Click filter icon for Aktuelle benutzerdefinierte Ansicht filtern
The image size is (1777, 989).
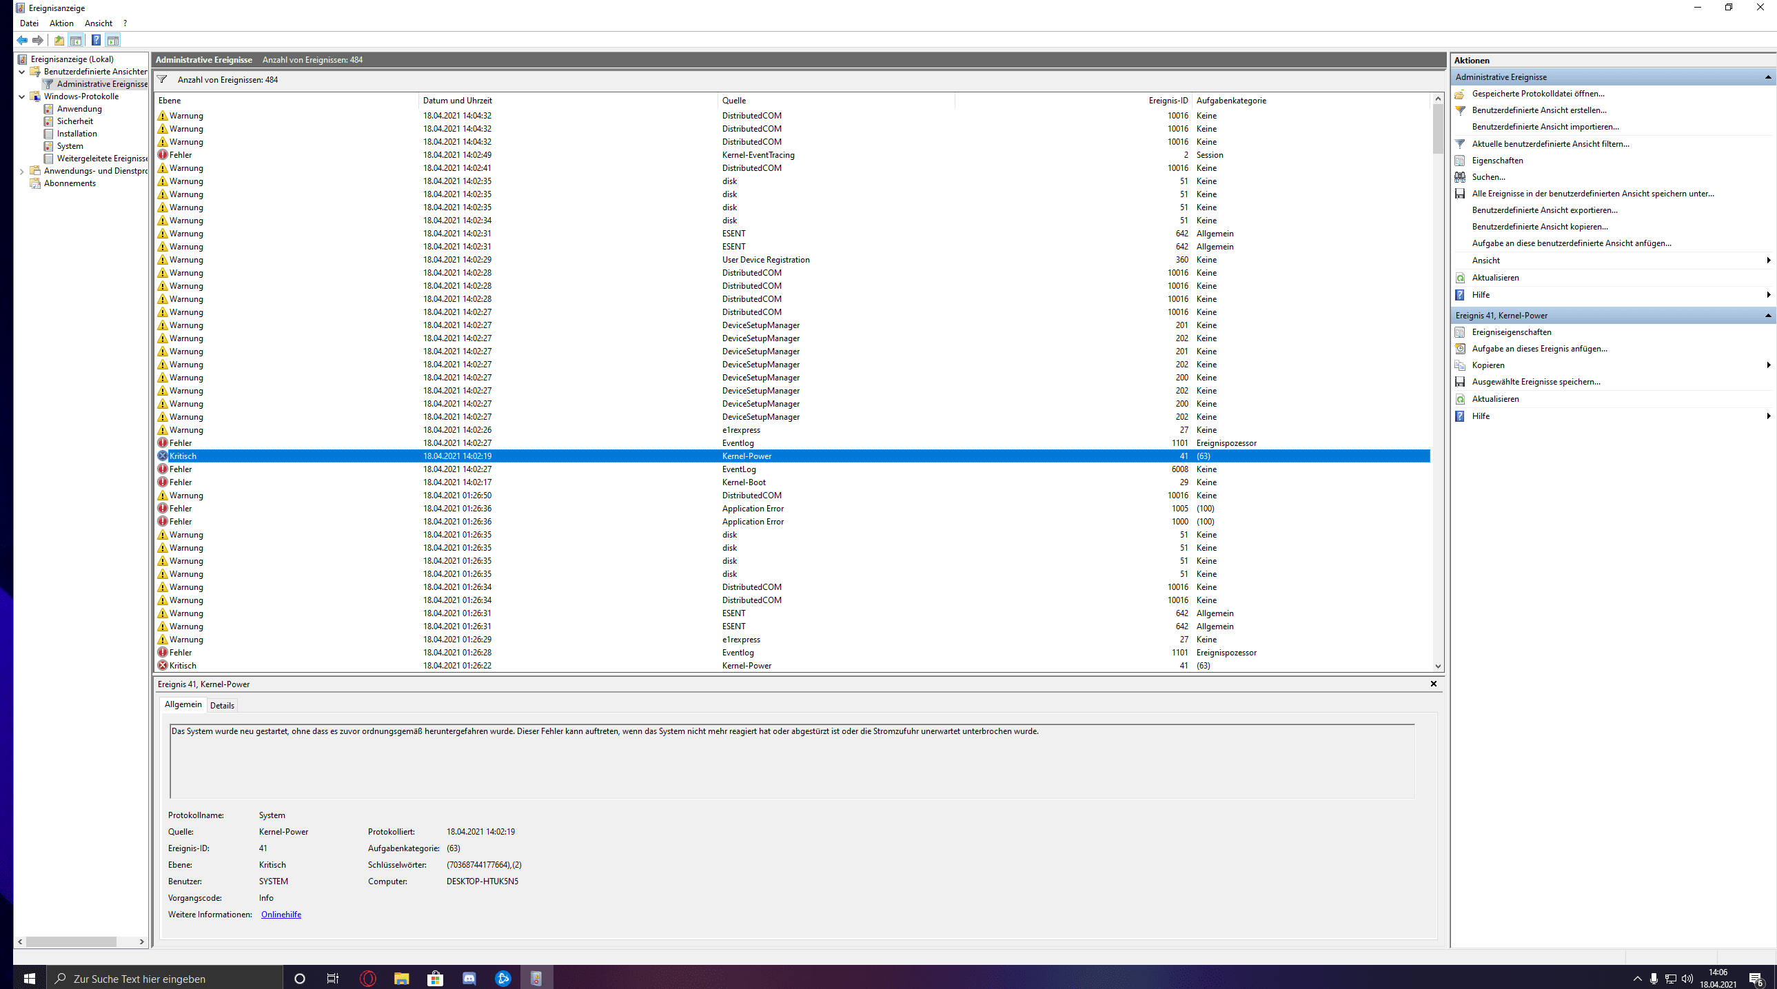pyautogui.click(x=1460, y=144)
